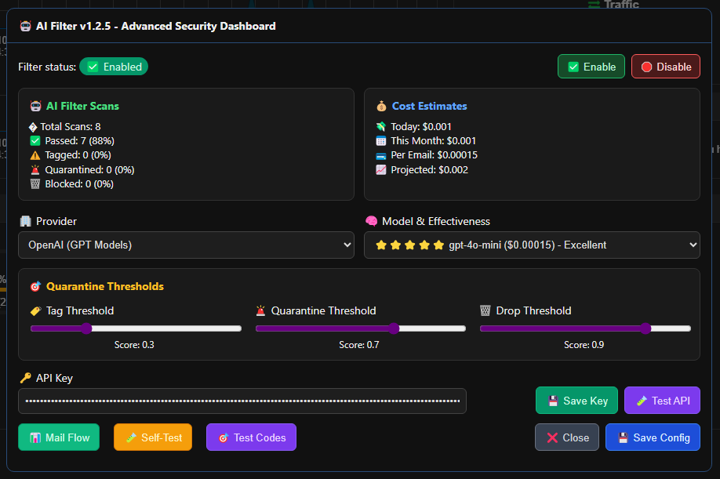Click the siren icon beside Quarantine Threshold
720x479 pixels.
260,310
